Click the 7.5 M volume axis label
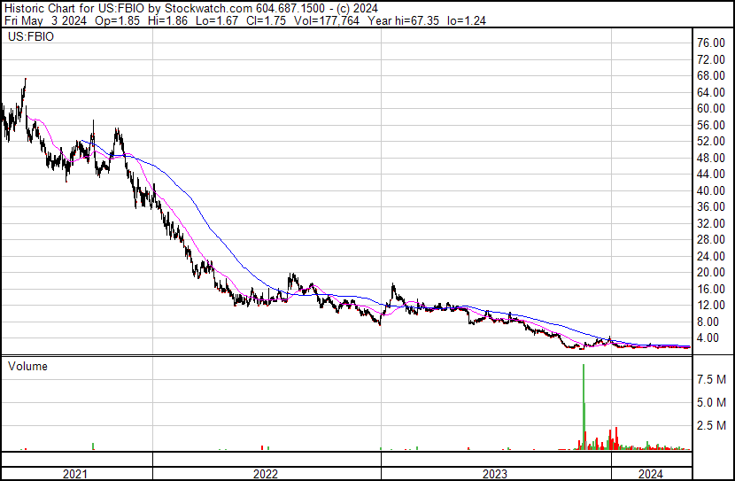 click(712, 379)
